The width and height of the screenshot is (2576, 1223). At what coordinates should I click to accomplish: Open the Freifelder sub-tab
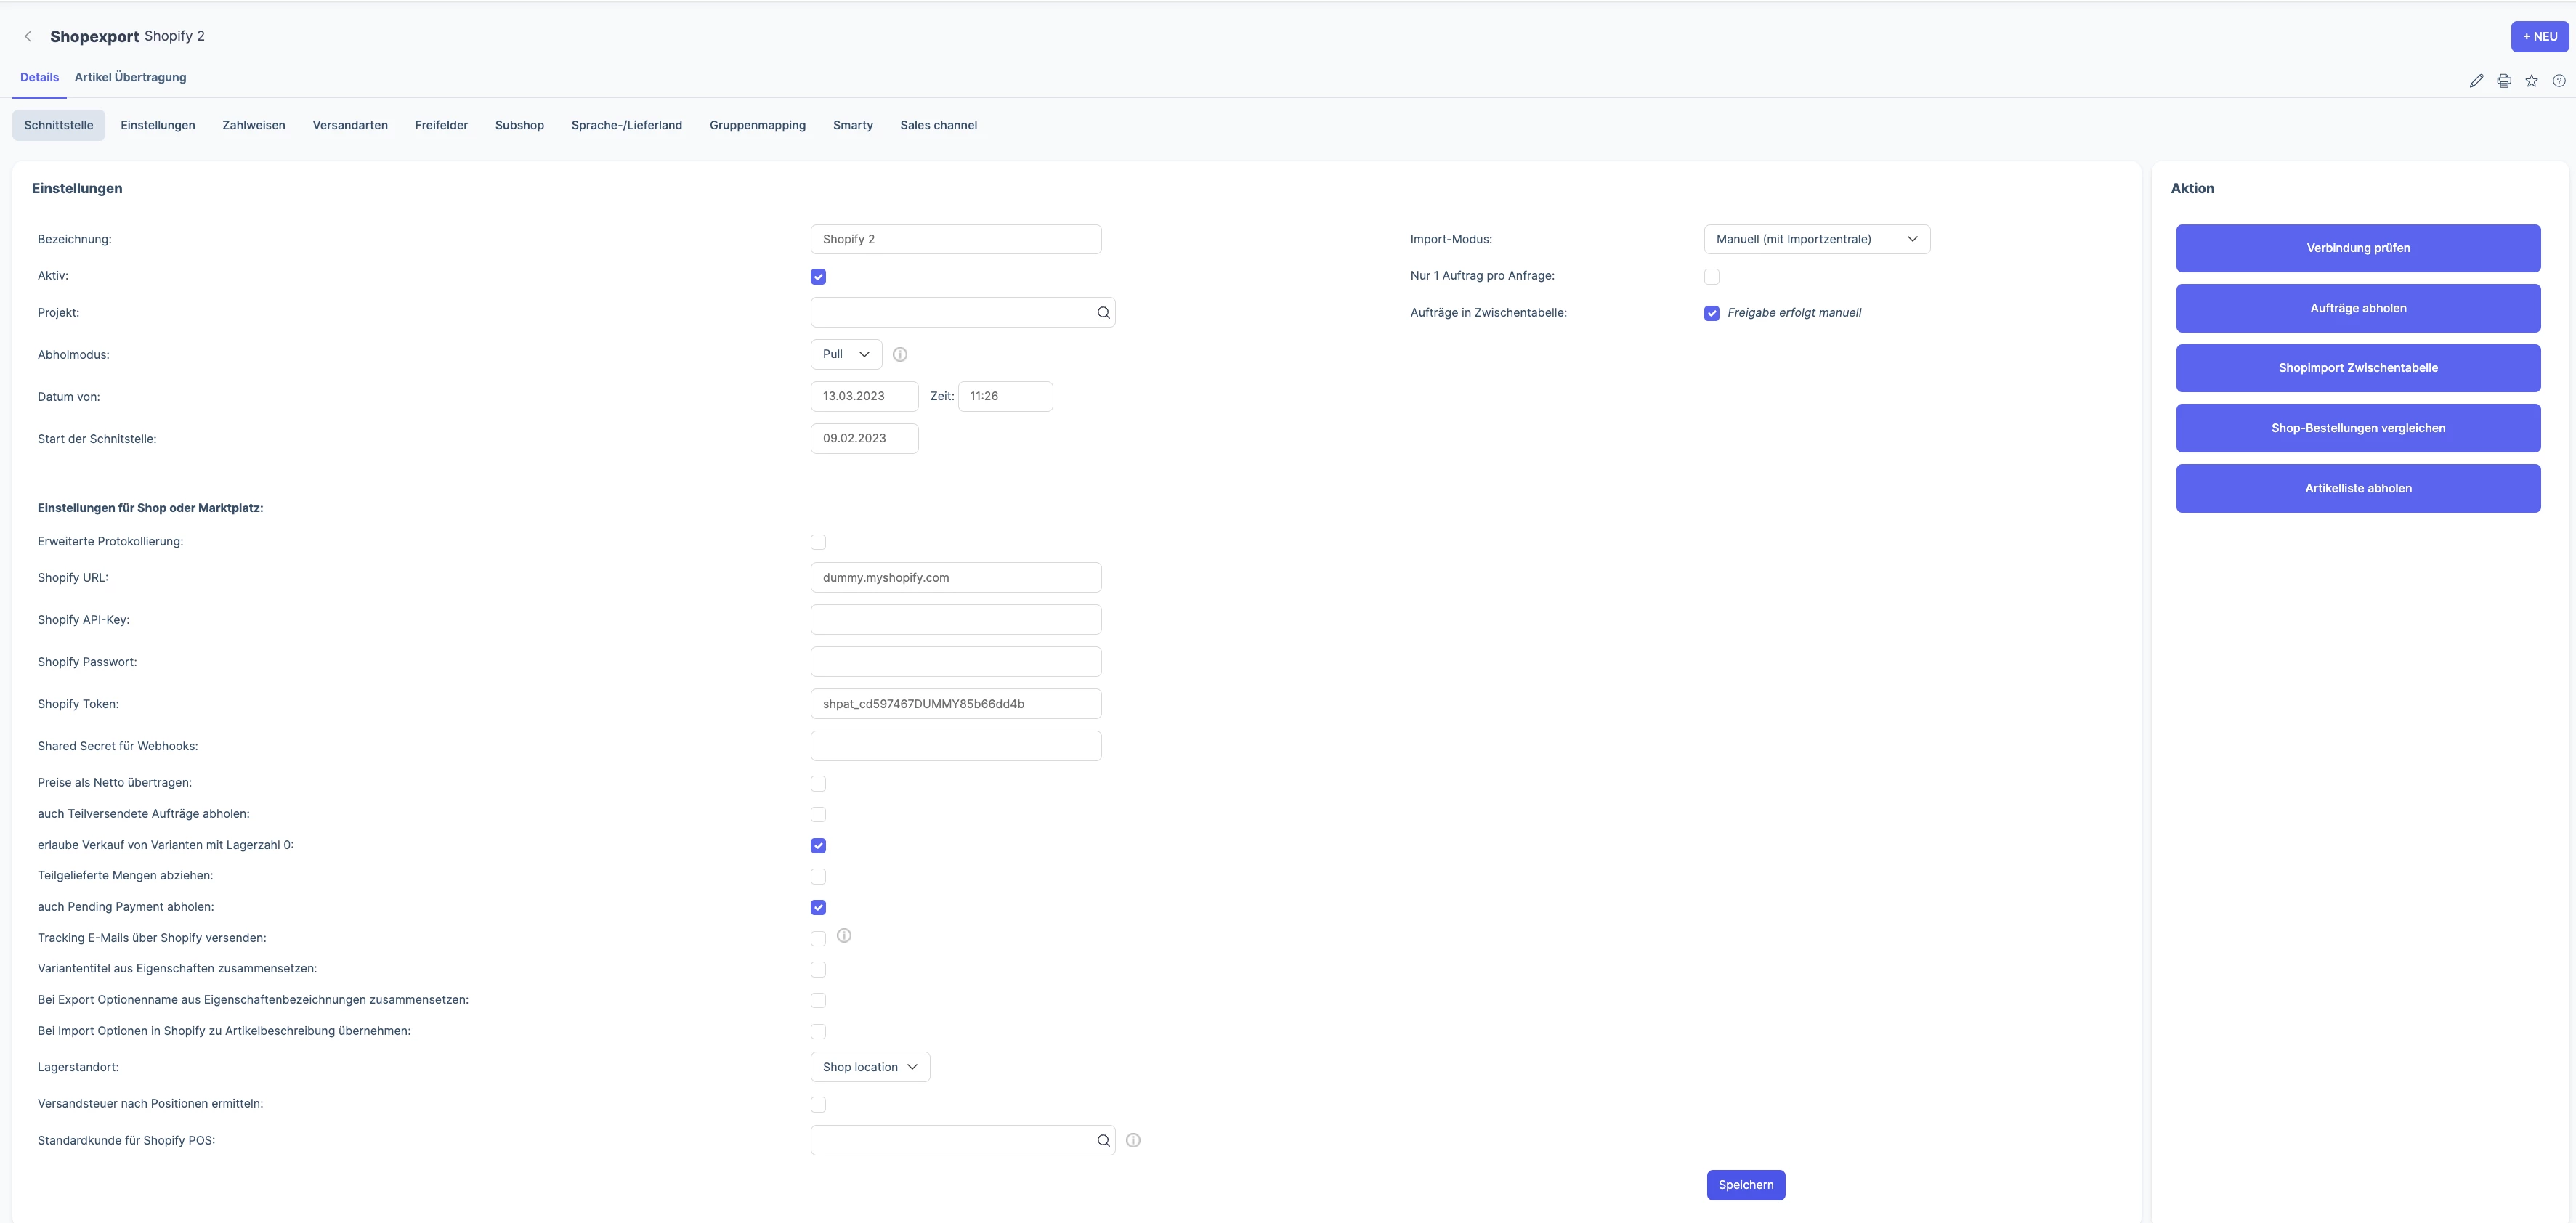pyautogui.click(x=441, y=126)
